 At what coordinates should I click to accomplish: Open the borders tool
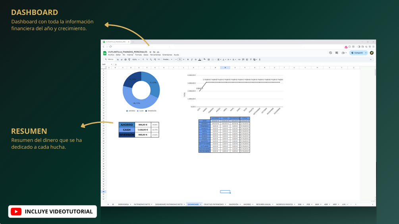point(209,59)
